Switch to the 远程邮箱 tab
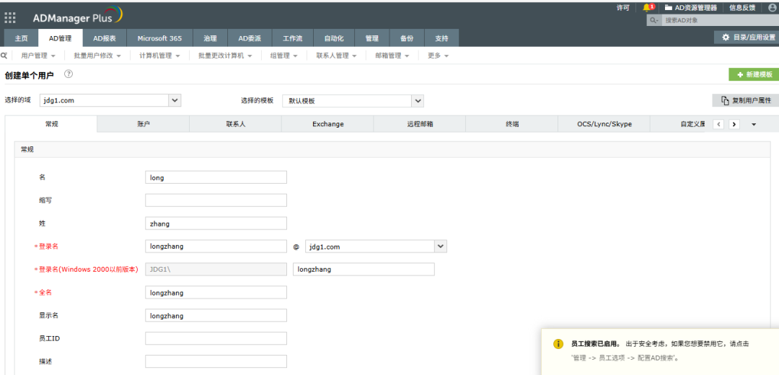This screenshot has height=375, width=779. click(x=419, y=124)
